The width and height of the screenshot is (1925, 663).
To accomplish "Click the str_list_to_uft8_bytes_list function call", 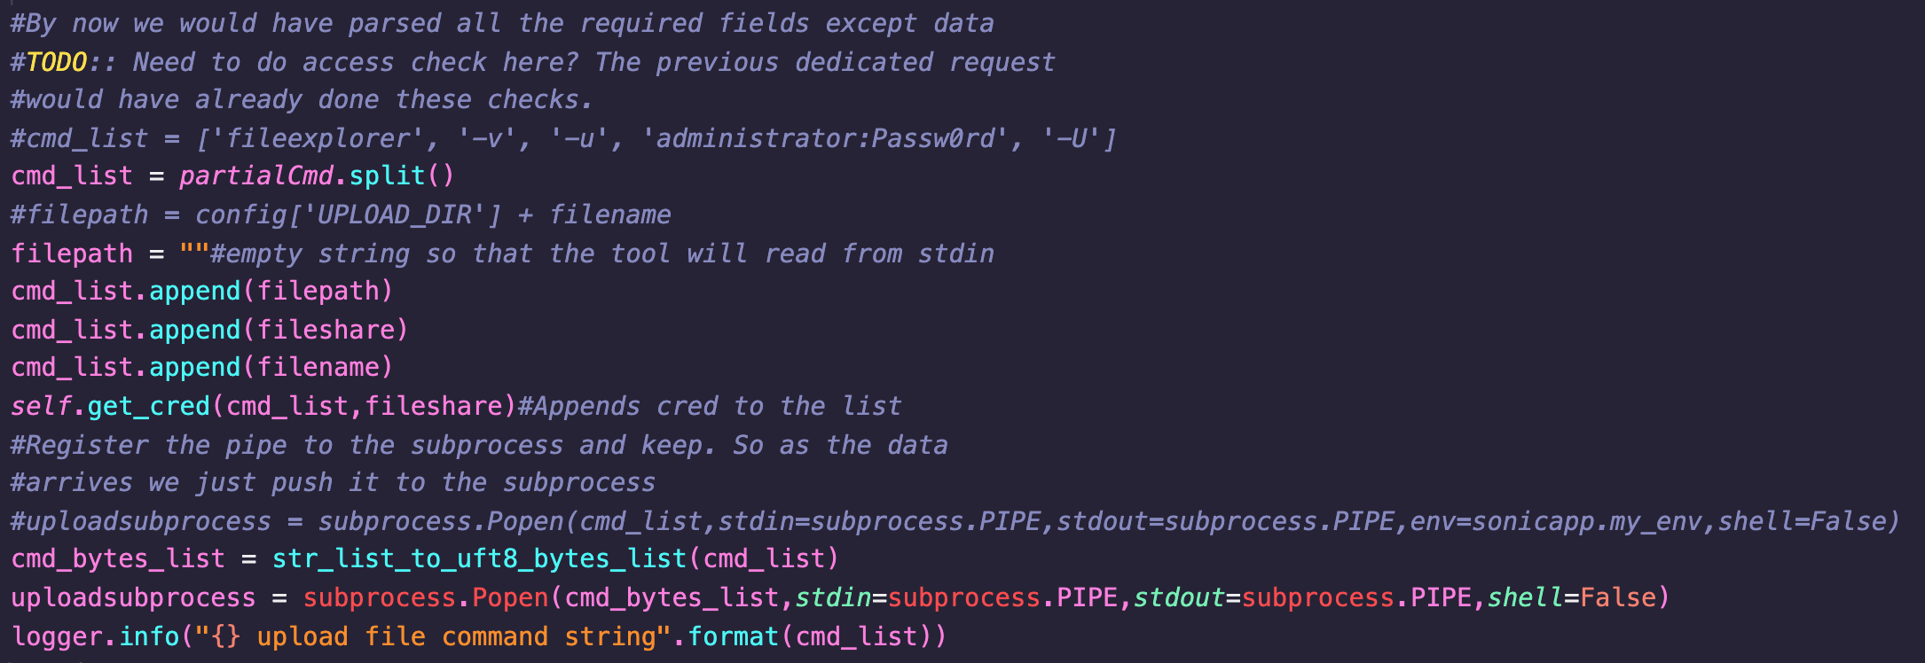I will pos(479,558).
